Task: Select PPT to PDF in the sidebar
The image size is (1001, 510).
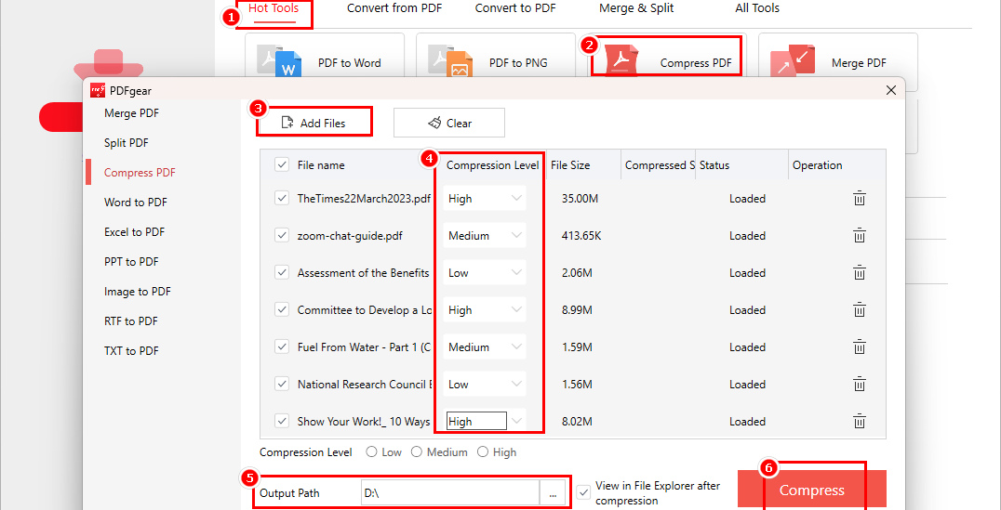Action: tap(131, 261)
